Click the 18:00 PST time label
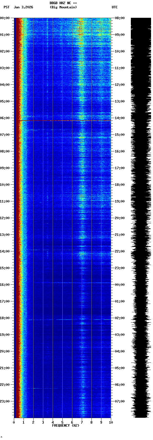Image resolution: width=153 pixels, height=440 pixels. (5, 318)
